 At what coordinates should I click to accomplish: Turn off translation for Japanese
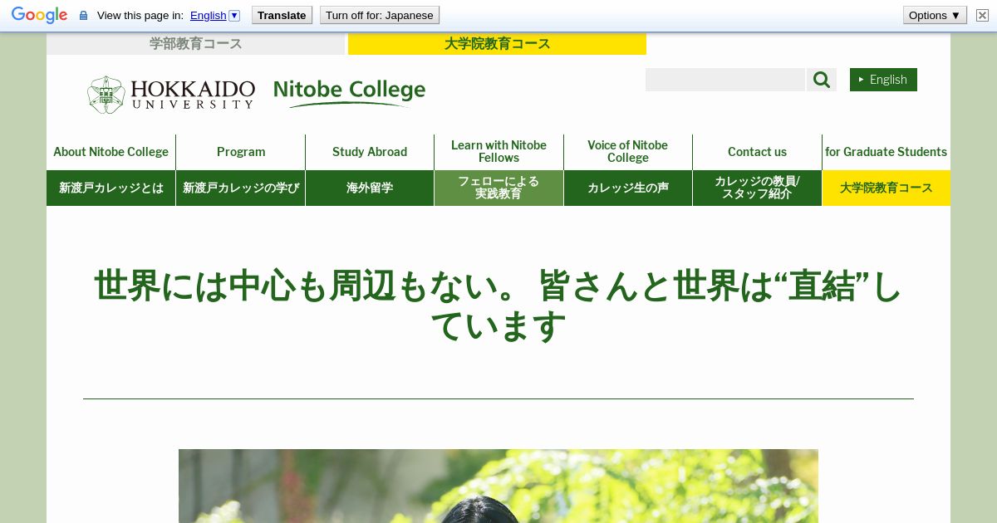coord(380,15)
